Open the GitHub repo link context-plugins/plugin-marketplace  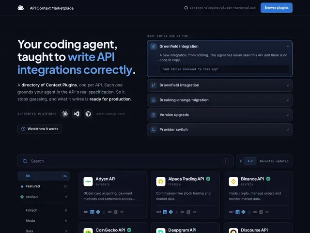coord(220,8)
